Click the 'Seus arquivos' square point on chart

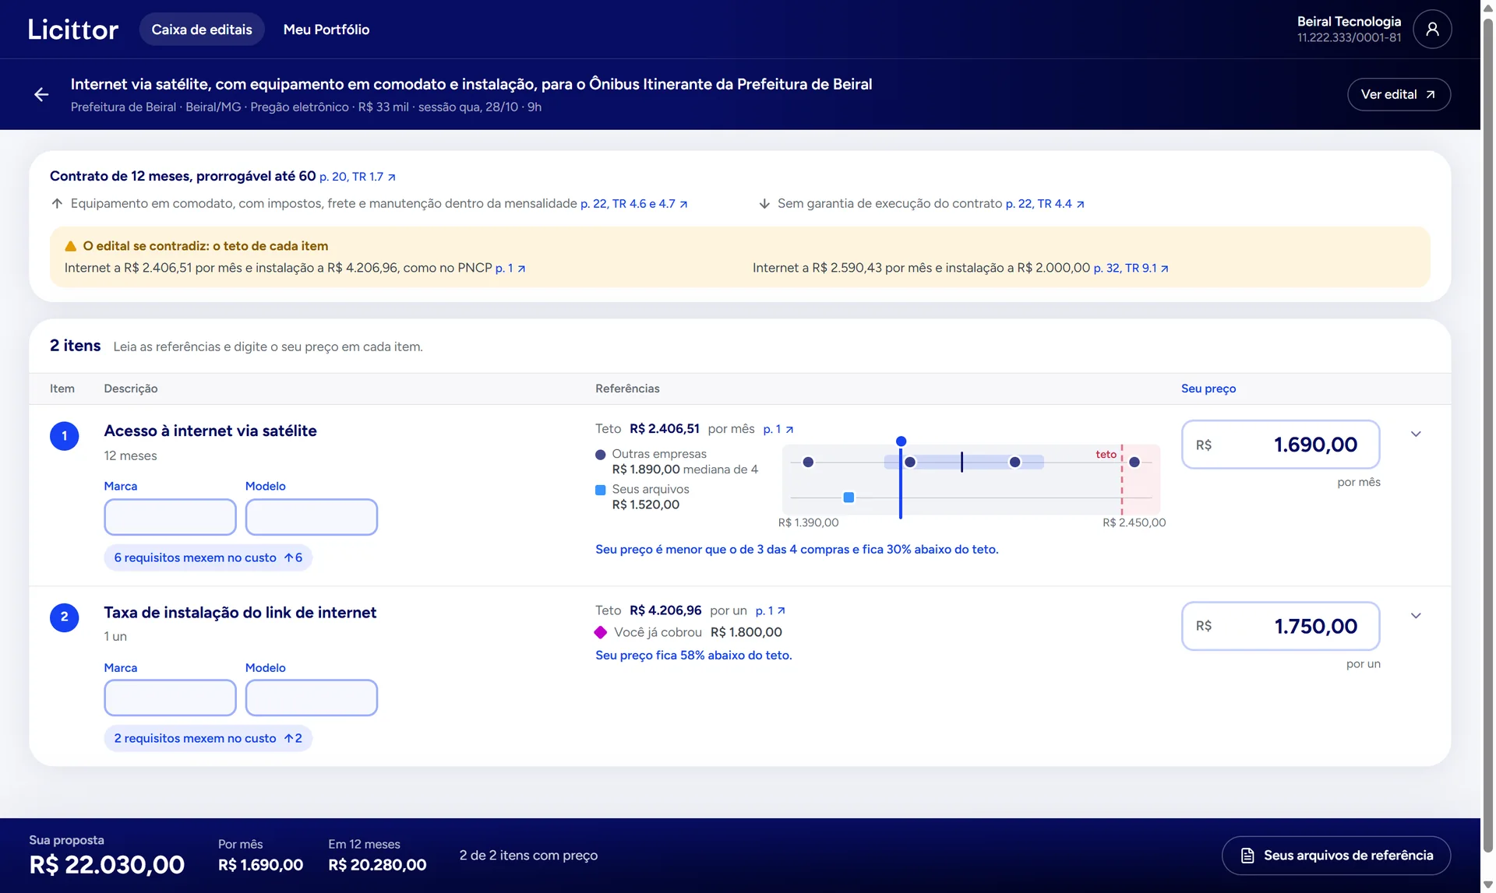[x=849, y=497]
